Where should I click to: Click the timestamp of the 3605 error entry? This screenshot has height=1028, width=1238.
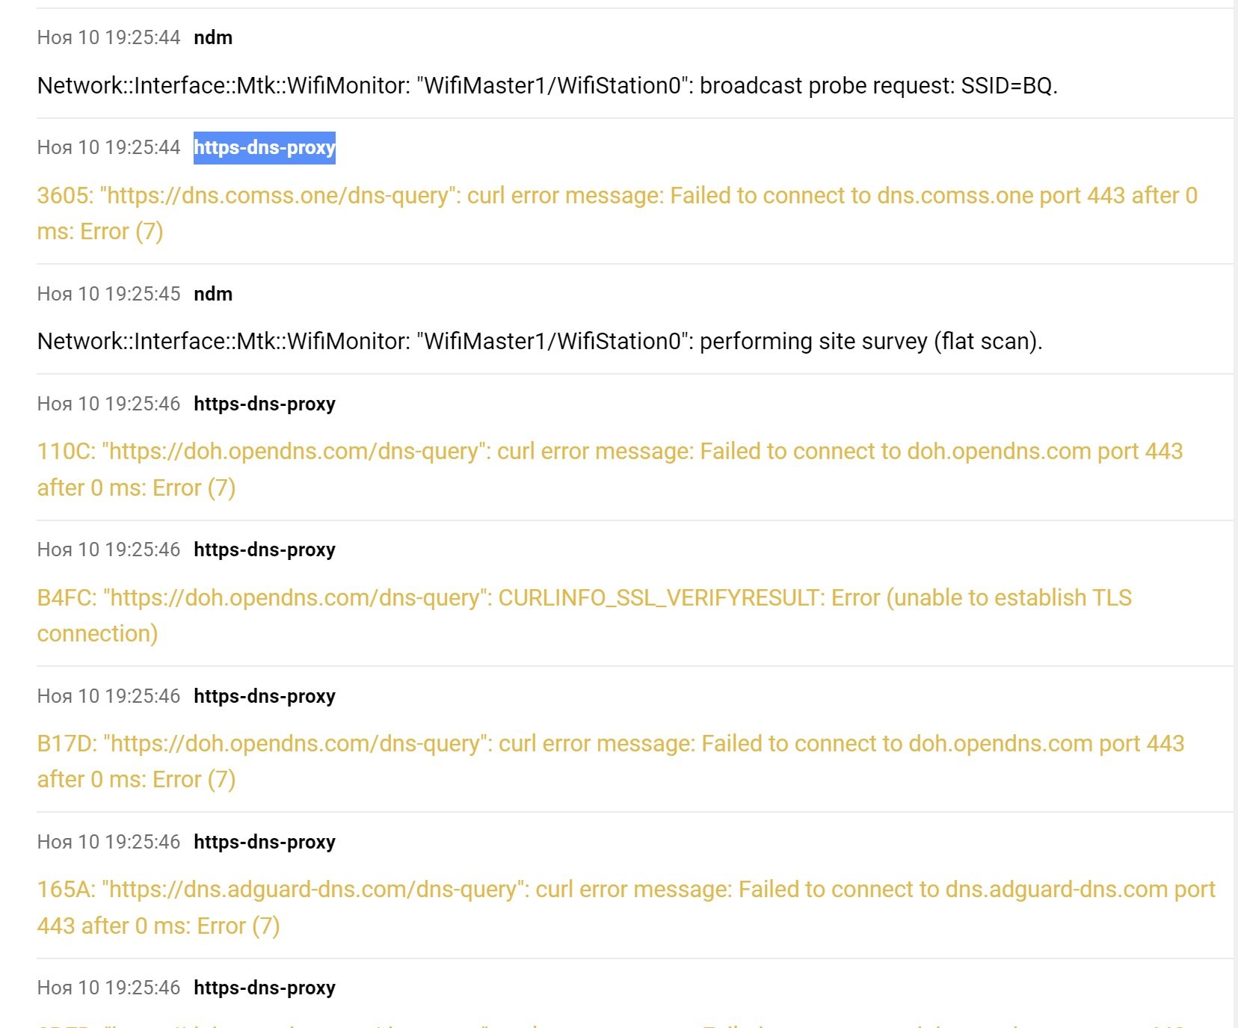(109, 147)
